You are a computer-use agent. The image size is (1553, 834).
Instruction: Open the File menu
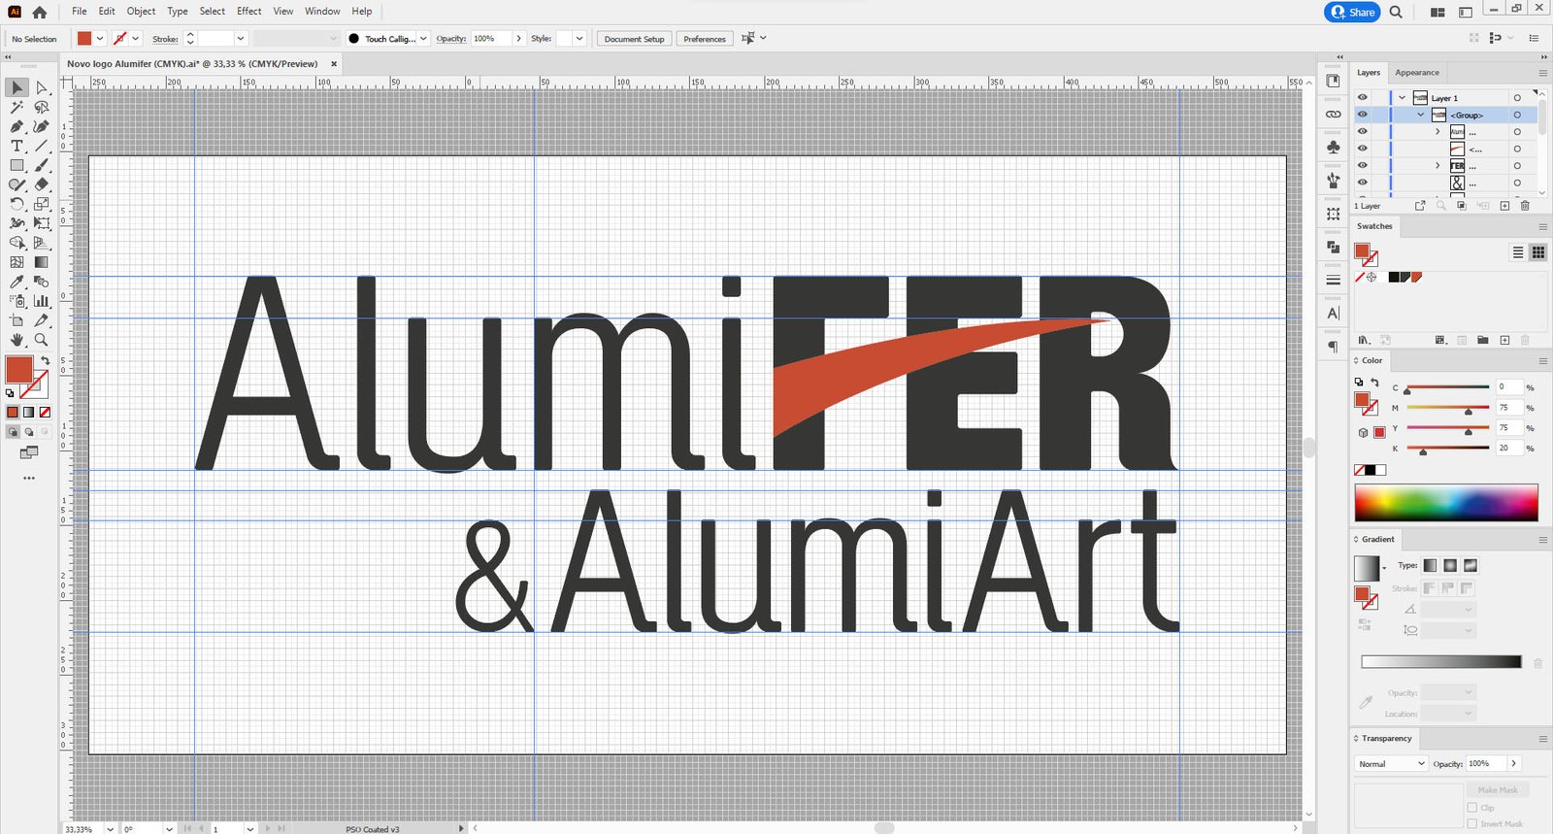pos(79,12)
